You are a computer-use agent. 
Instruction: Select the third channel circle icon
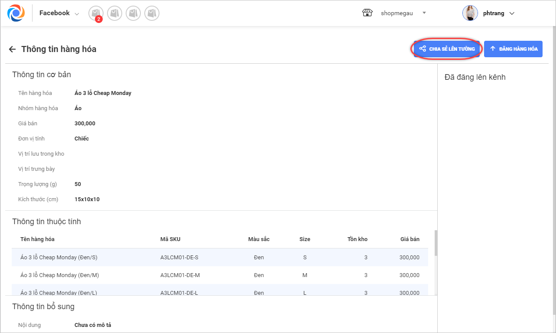coord(133,13)
